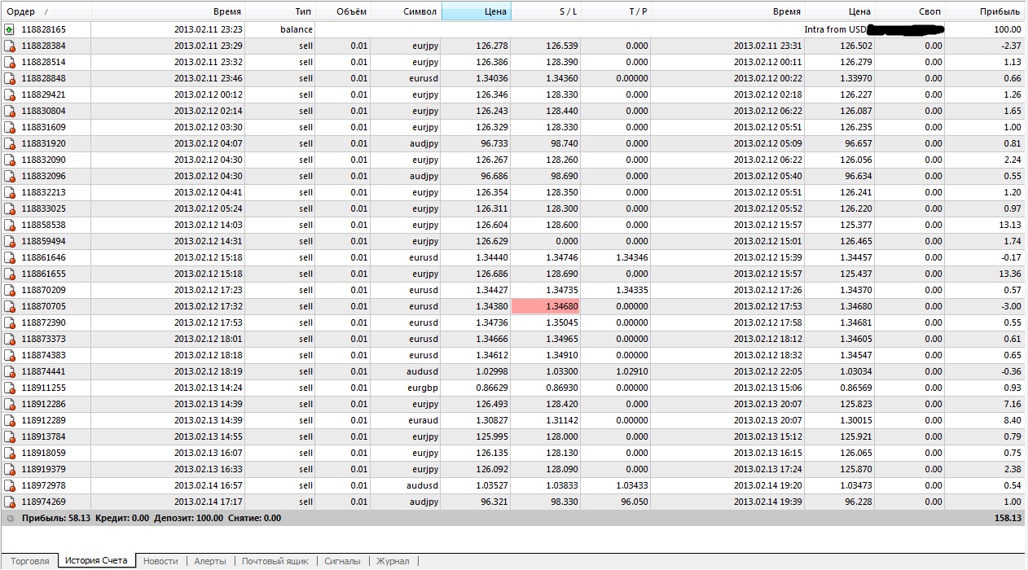
Task: Click the order icon for 118829421
Action: [9, 94]
